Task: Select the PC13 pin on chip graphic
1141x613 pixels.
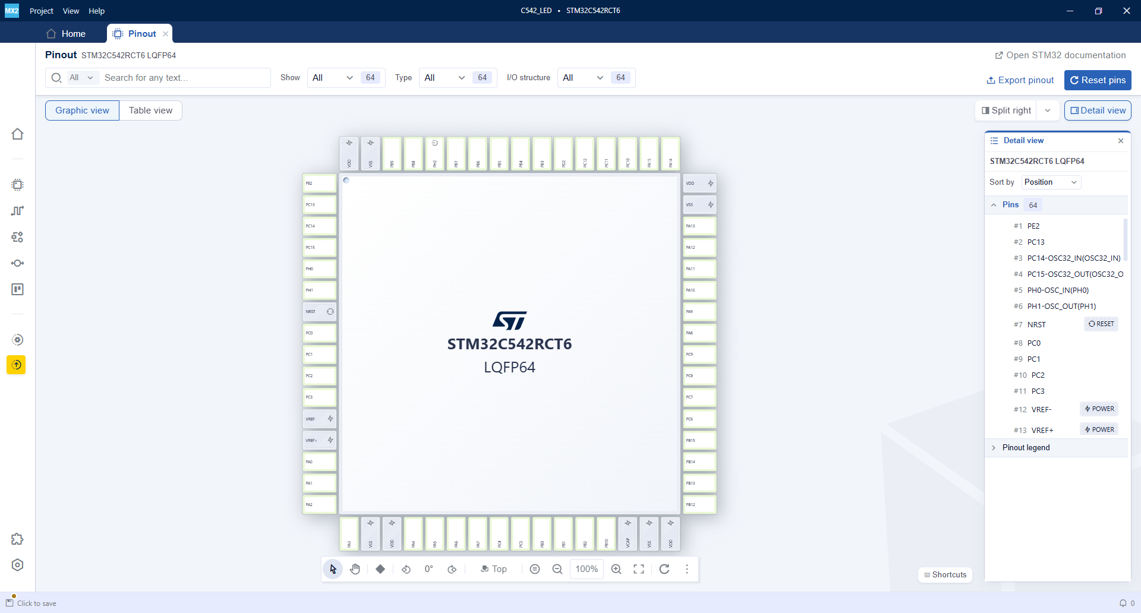Action: [320, 205]
